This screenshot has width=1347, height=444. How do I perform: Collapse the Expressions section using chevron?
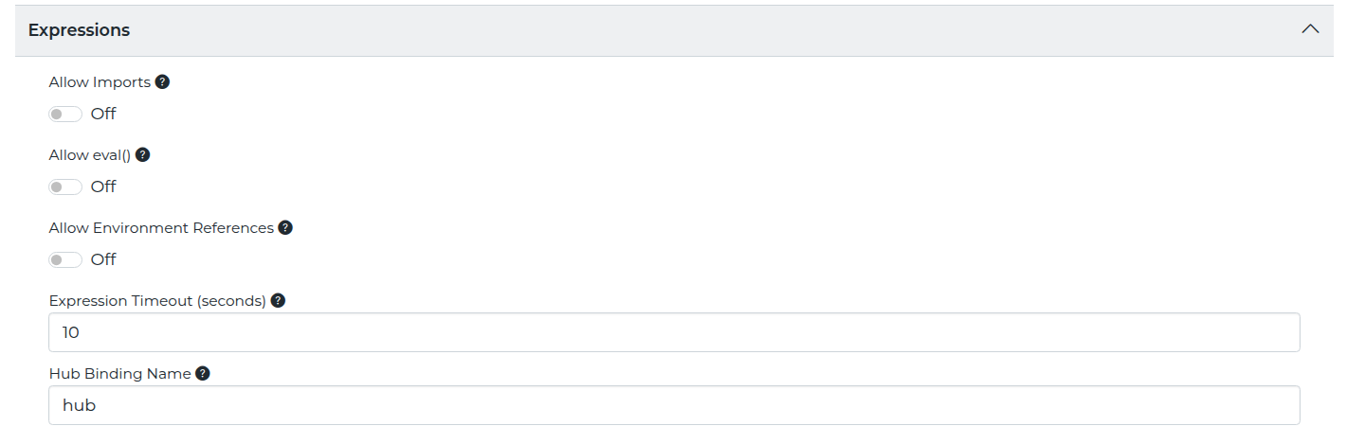(1310, 29)
